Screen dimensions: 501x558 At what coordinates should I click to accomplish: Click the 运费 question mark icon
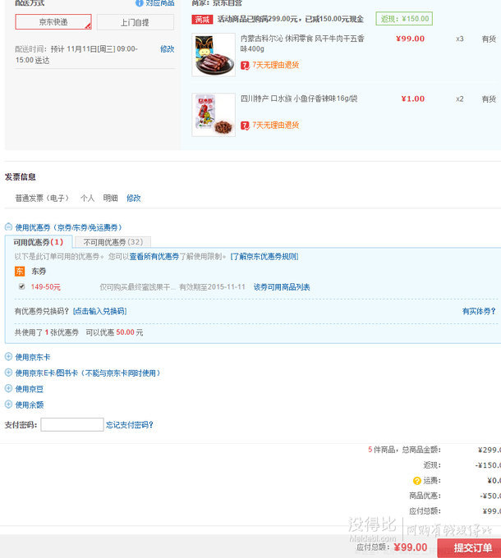click(x=417, y=481)
